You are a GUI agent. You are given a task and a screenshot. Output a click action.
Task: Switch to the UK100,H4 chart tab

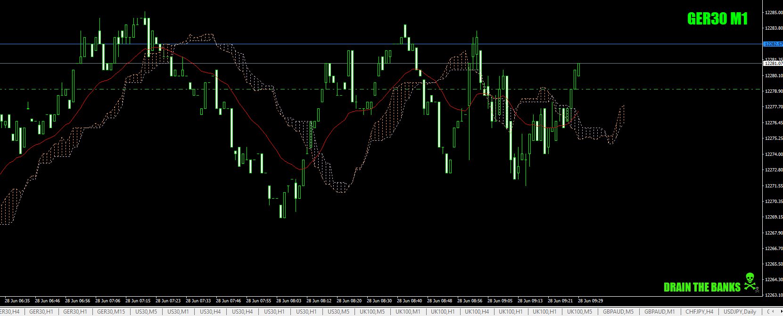pos(477,312)
